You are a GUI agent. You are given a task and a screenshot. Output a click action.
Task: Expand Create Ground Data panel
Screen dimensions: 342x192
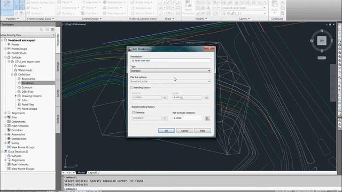click(41, 19)
